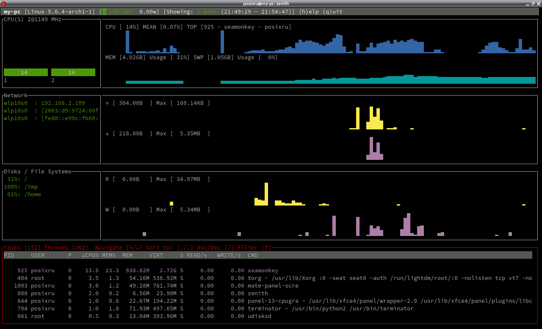The height and width of the screenshot is (329, 542).
Task: Click the wlp10s0 [2003:d9:9724 address line
Action: point(51,111)
